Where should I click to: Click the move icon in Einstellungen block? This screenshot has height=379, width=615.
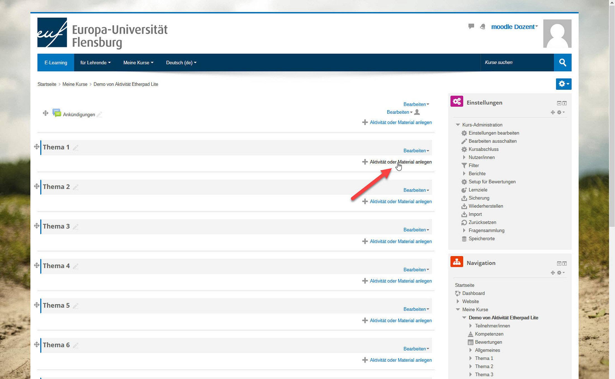pyautogui.click(x=553, y=112)
